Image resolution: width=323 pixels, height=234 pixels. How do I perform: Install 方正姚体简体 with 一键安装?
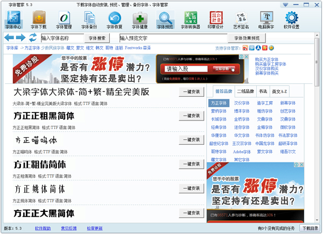(x=192, y=188)
